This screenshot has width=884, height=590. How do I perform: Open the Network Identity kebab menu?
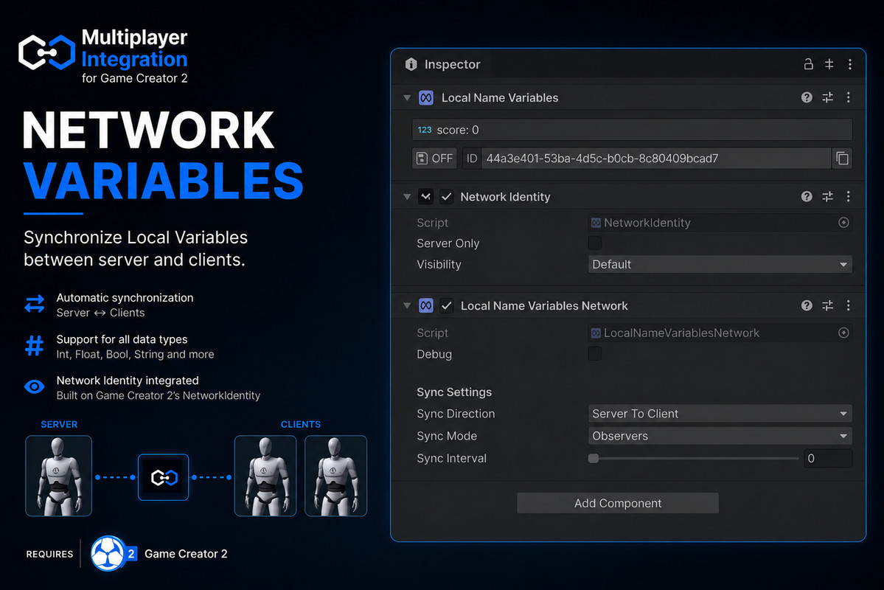848,196
